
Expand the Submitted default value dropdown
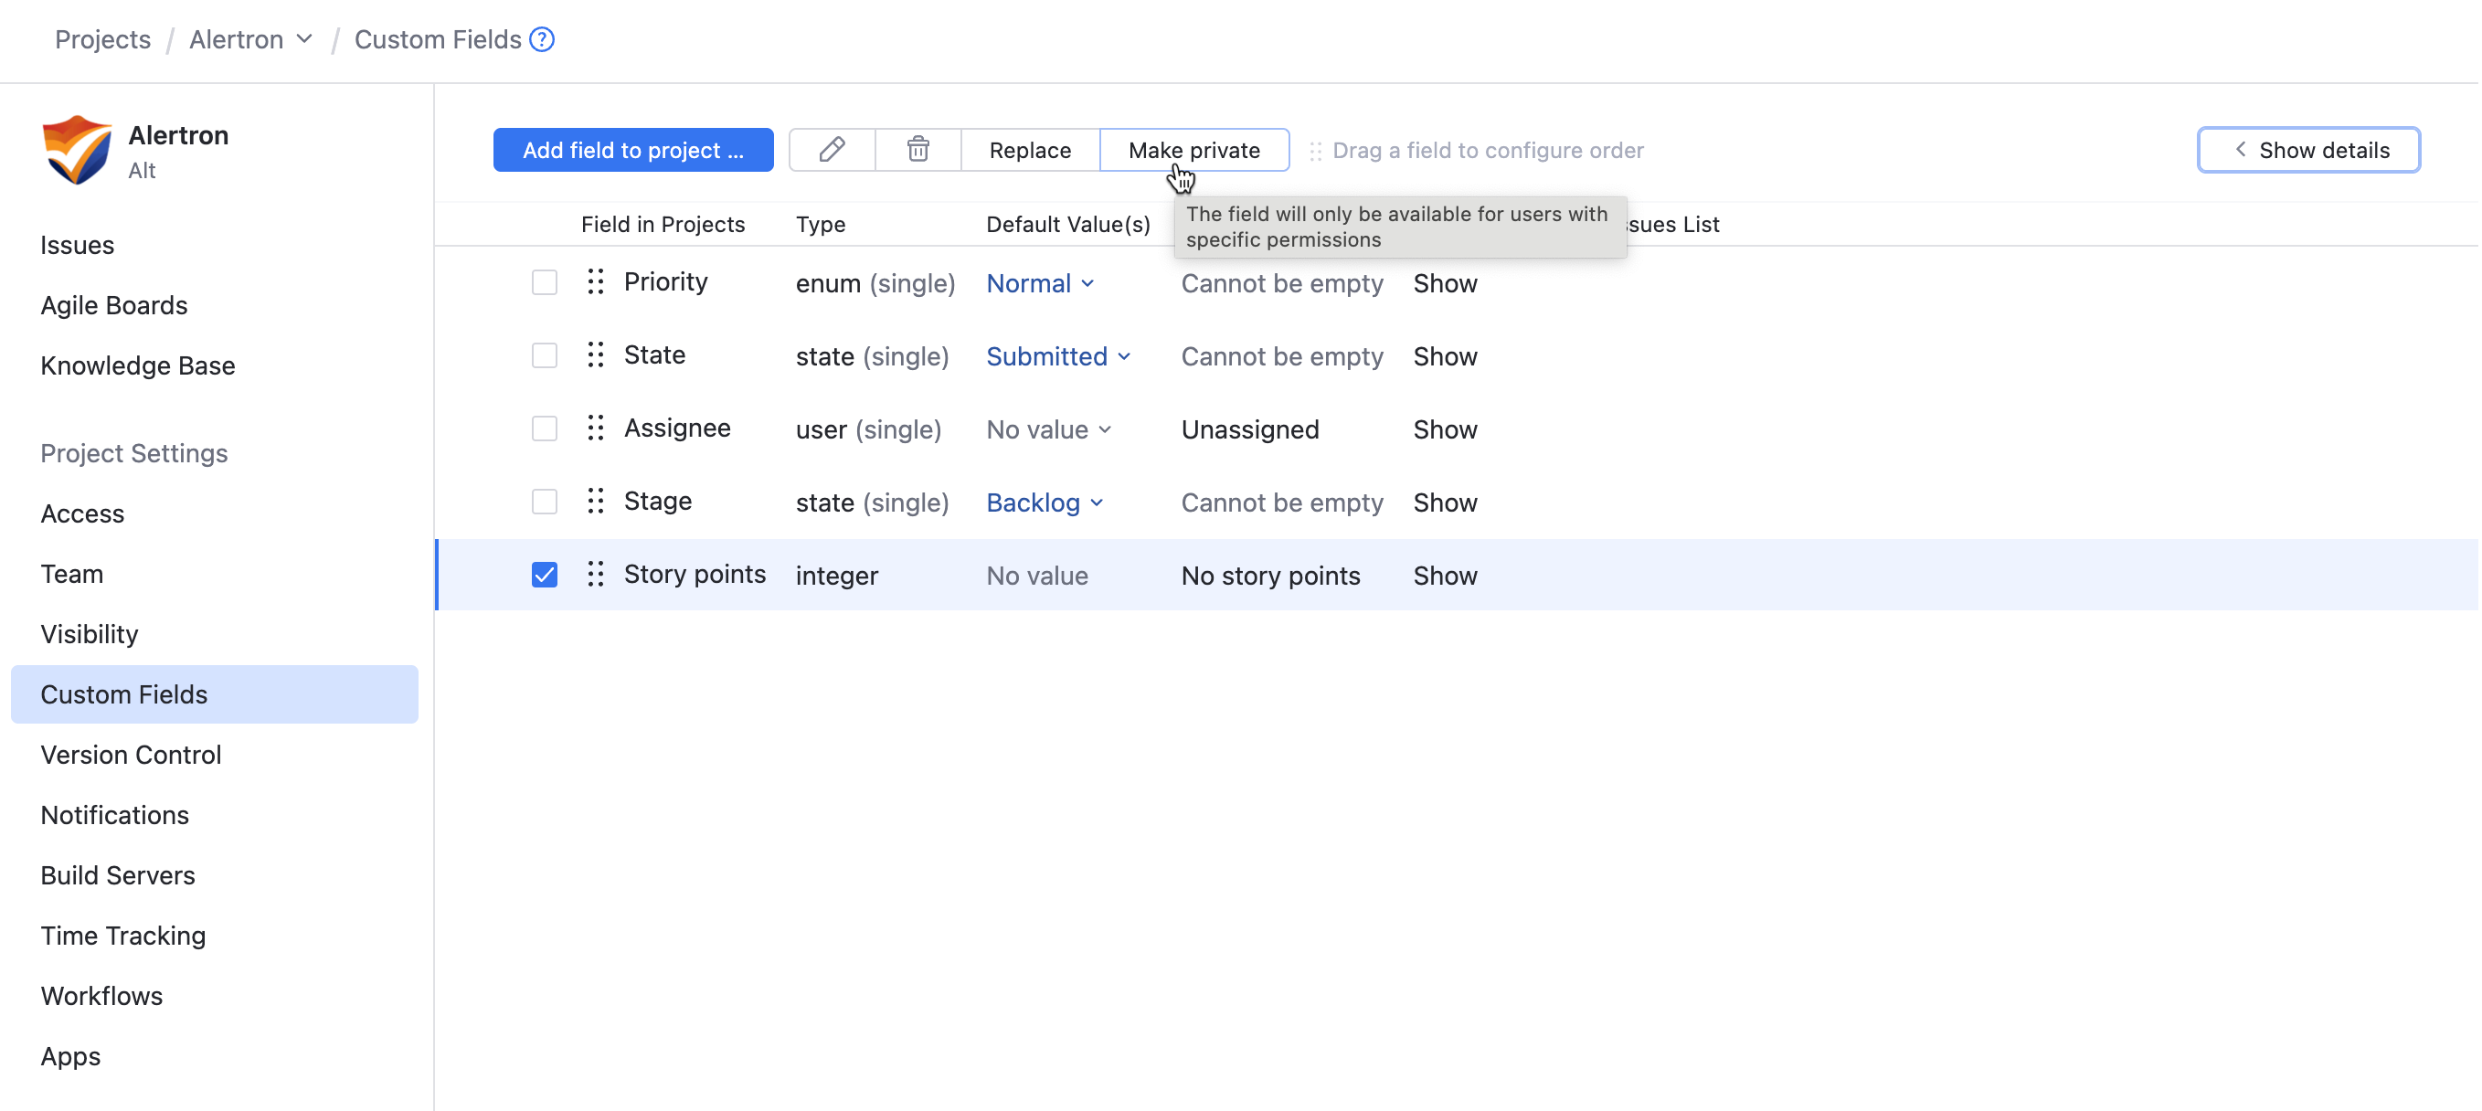(x=1057, y=356)
